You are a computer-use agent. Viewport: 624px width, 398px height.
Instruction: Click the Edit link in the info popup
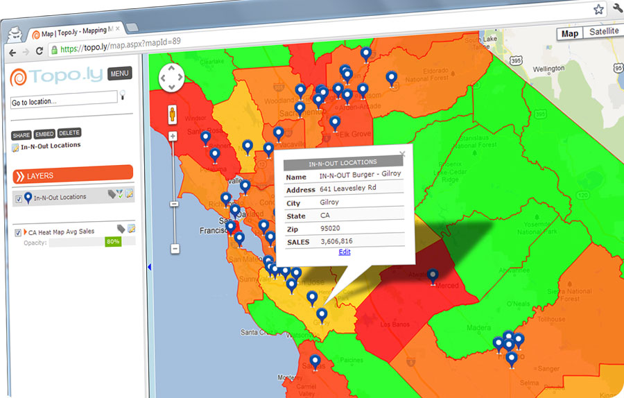coord(345,252)
